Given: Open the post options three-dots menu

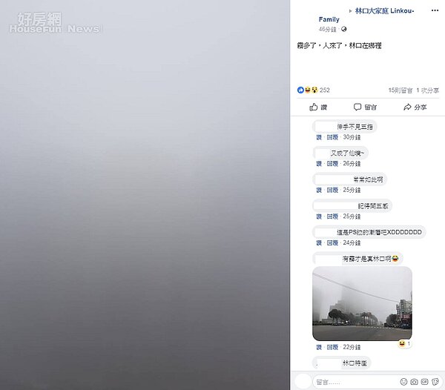Looking at the screenshot, I should [435, 10].
